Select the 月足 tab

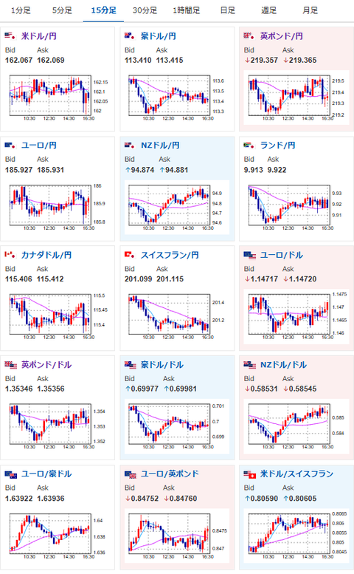click(x=310, y=10)
